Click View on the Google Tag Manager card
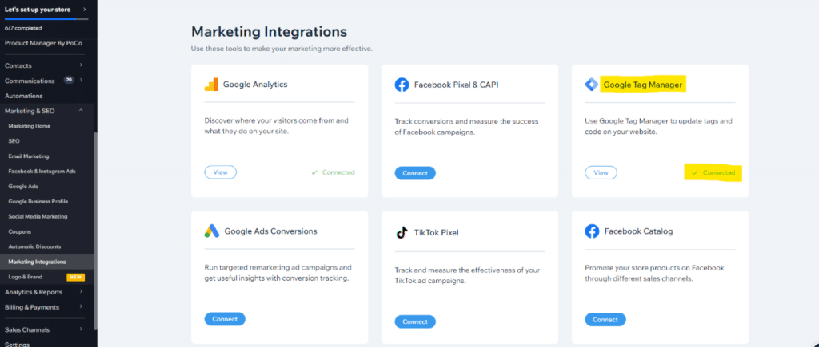 [x=601, y=172]
